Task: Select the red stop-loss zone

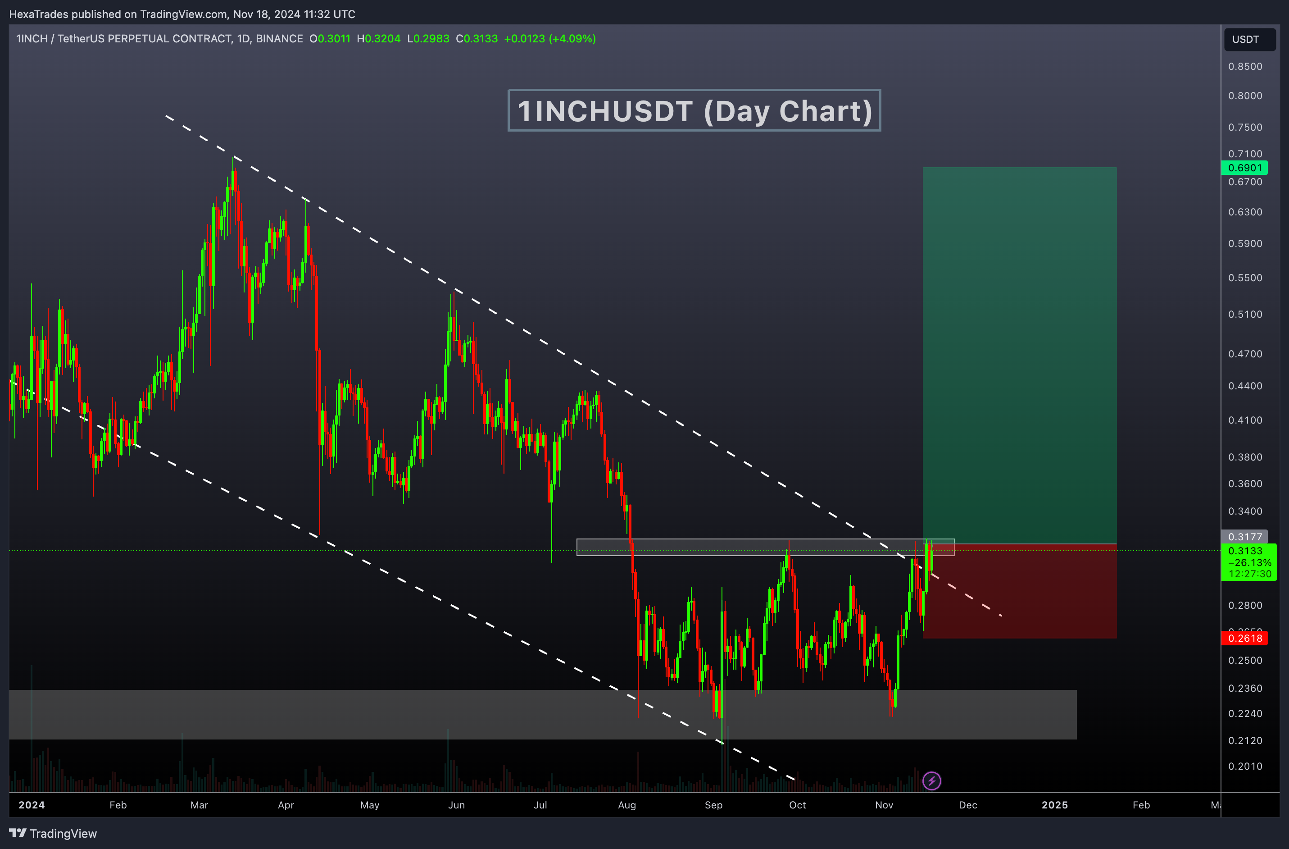Action: point(1019,591)
